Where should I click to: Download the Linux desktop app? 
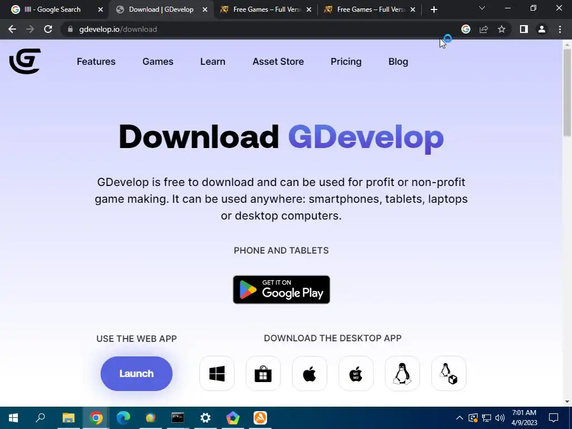[402, 374]
